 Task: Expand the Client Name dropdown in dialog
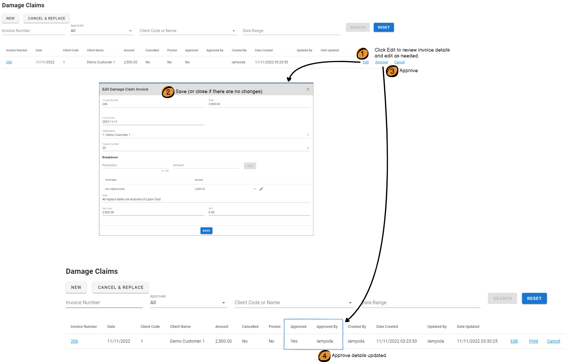[308, 135]
